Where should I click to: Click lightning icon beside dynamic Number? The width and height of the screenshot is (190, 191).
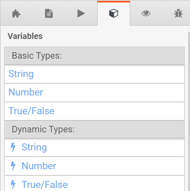[x=13, y=166]
